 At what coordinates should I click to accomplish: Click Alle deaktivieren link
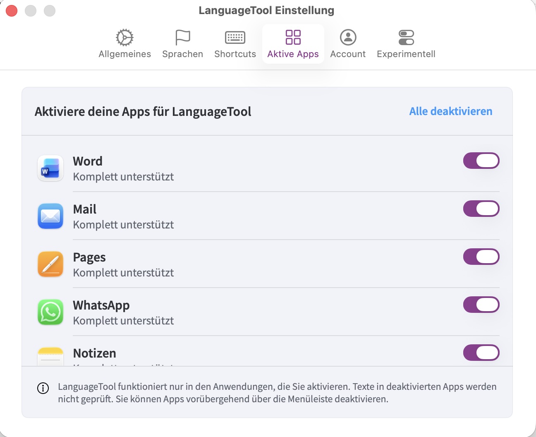pyautogui.click(x=450, y=111)
